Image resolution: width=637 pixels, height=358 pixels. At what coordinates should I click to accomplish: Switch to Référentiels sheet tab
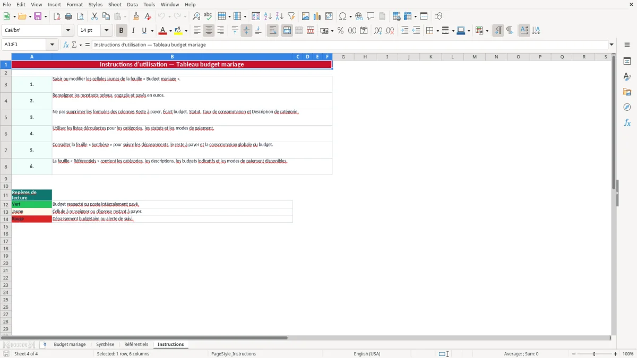[136, 344]
